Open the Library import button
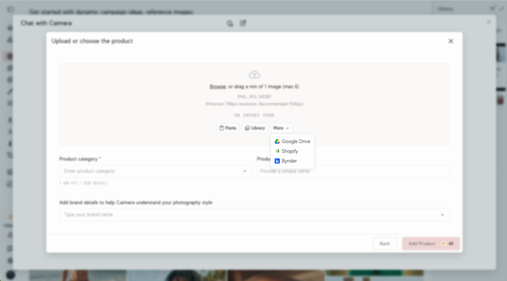Image resolution: width=507 pixels, height=281 pixels. [x=255, y=128]
